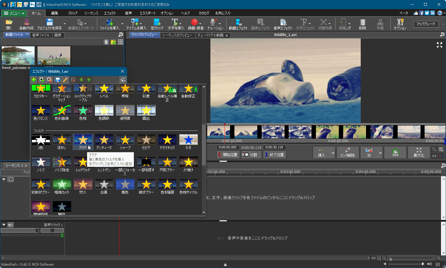Open the 自動作成 wizard tool

pyautogui.click(x=26, y=24)
